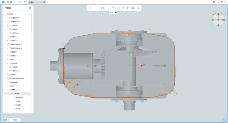
Task: Click the 减速机 breadcrumb at bottom left
Action: click(5, 120)
